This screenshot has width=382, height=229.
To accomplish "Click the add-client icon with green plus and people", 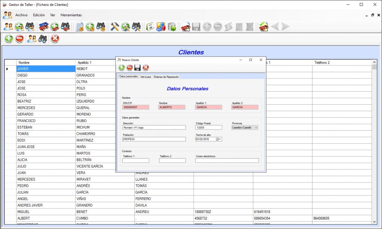I will 19,27.
